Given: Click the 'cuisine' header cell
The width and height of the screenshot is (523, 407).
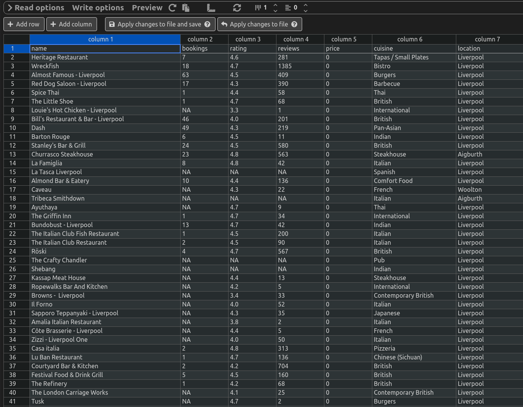Looking at the screenshot, I should pyautogui.click(x=414, y=48).
